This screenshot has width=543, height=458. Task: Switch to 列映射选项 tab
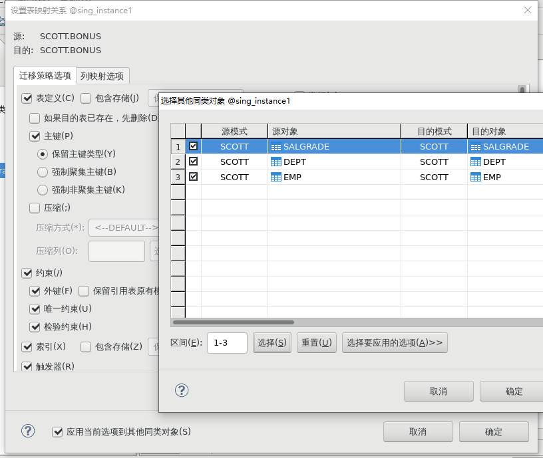[x=102, y=76]
